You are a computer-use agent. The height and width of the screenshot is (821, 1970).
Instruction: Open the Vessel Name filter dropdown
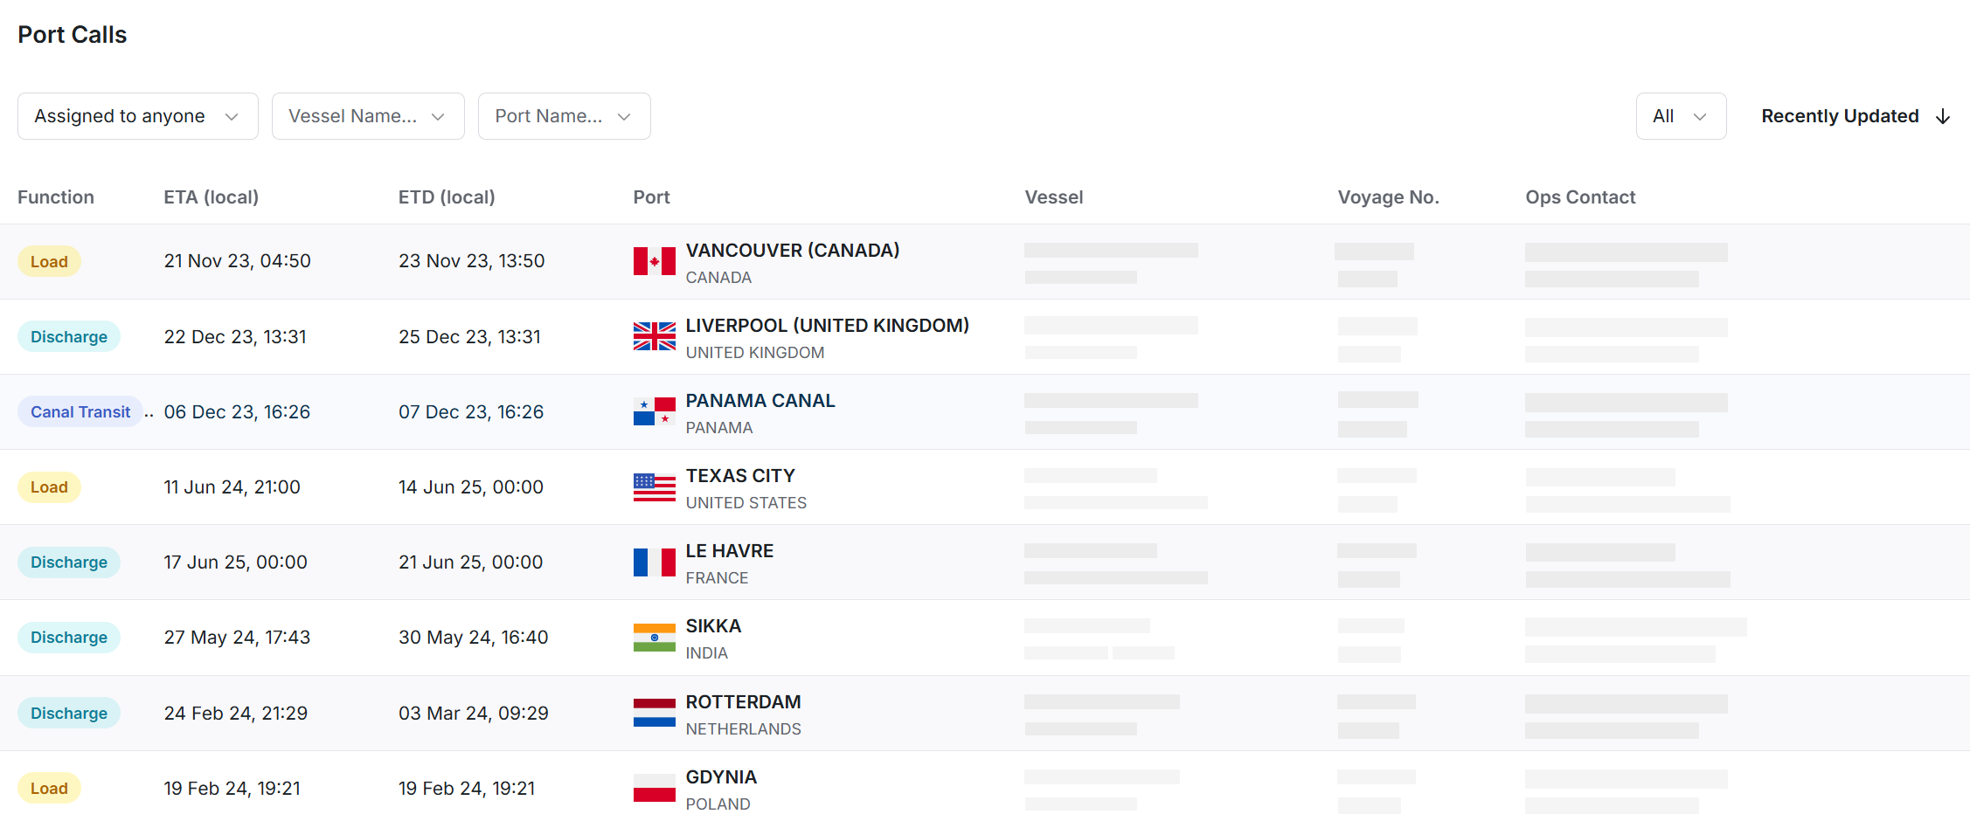(x=367, y=116)
